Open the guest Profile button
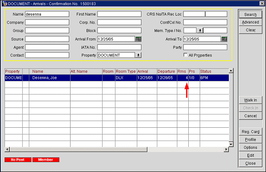The height and width of the screenshot is (172, 266). tap(250, 140)
